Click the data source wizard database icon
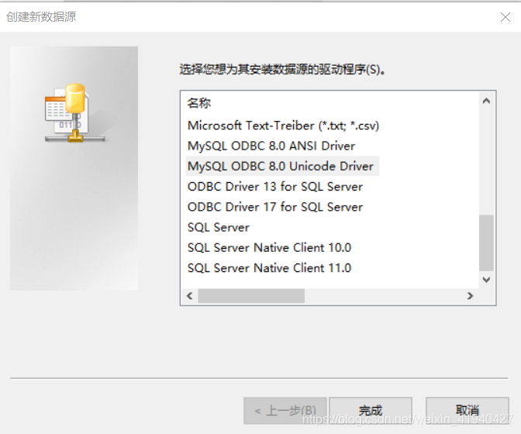 [x=75, y=113]
